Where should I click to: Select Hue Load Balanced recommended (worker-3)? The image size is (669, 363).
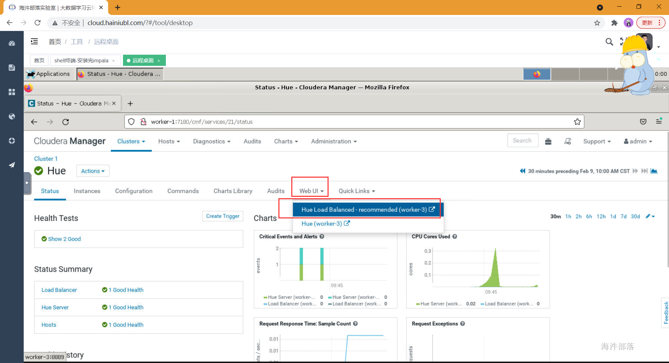click(x=368, y=210)
